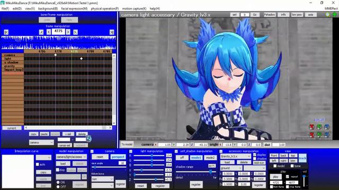Click the green Y-axis move gizmo icon
Screen dimensions: 339x190
pyautogui.click(x=319, y=135)
